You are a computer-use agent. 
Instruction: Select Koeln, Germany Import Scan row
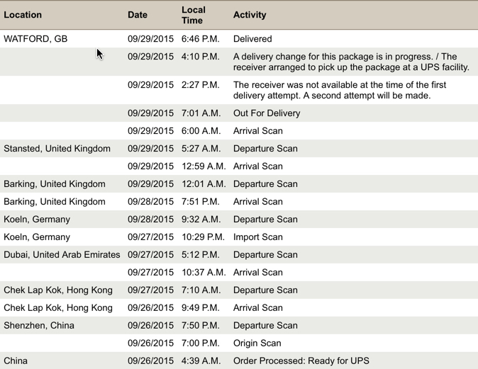point(239,237)
